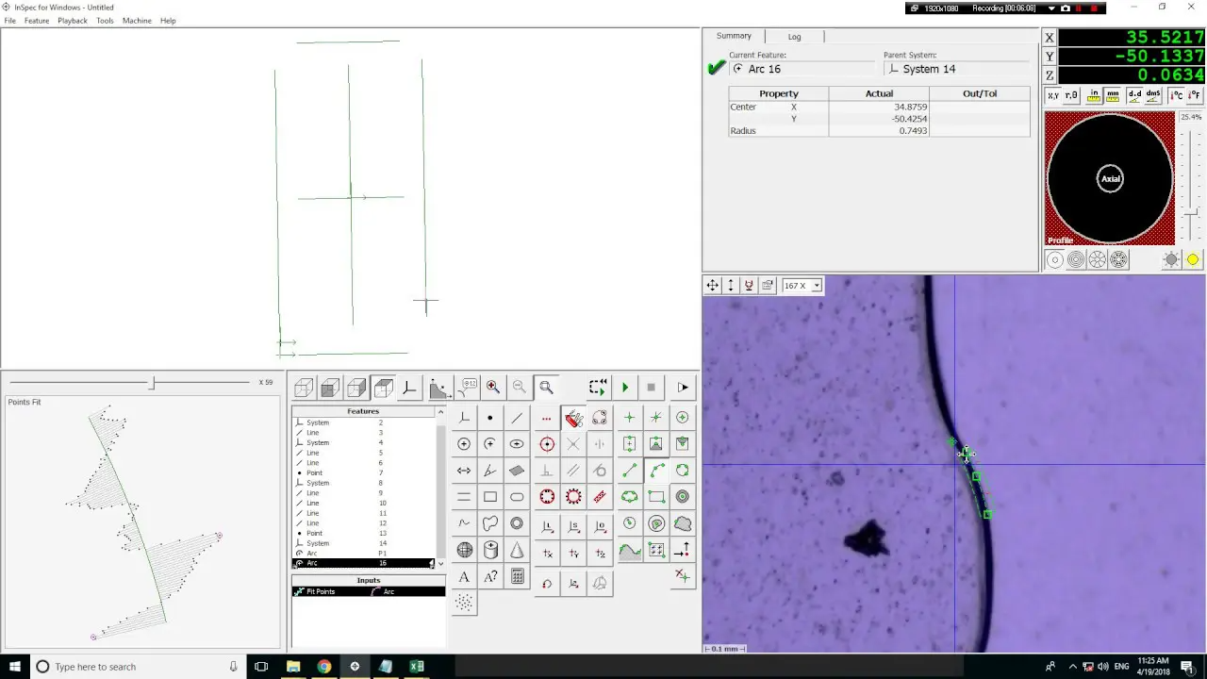Open the Machine menu
Viewport: 1207px width, 679px height.
(x=137, y=21)
